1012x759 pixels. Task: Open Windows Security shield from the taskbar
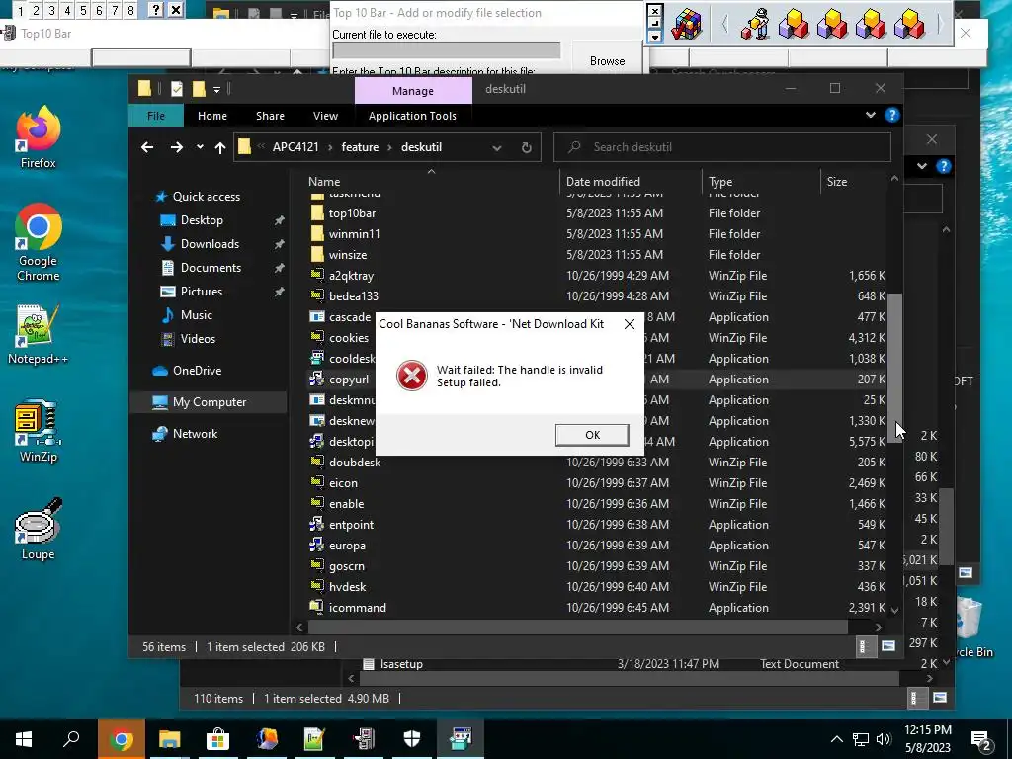412,739
